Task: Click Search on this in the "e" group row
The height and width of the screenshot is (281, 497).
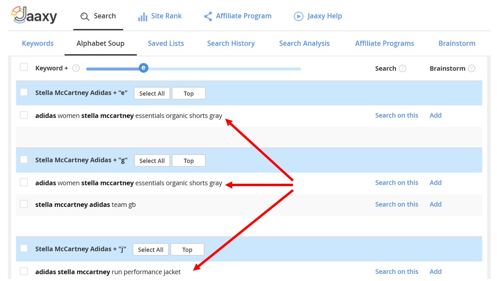Action: click(397, 115)
